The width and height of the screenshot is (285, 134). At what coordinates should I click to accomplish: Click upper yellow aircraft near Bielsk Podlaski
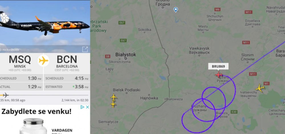pos(114,97)
